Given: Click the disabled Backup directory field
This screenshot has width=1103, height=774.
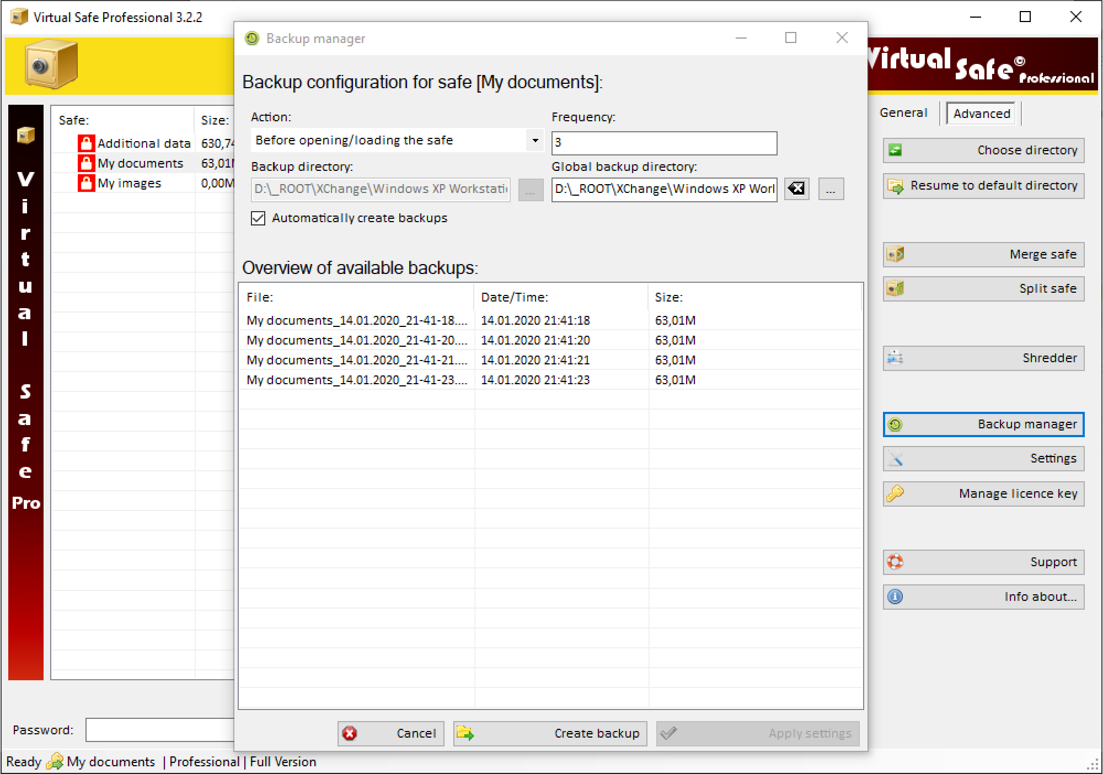Looking at the screenshot, I should 381,189.
